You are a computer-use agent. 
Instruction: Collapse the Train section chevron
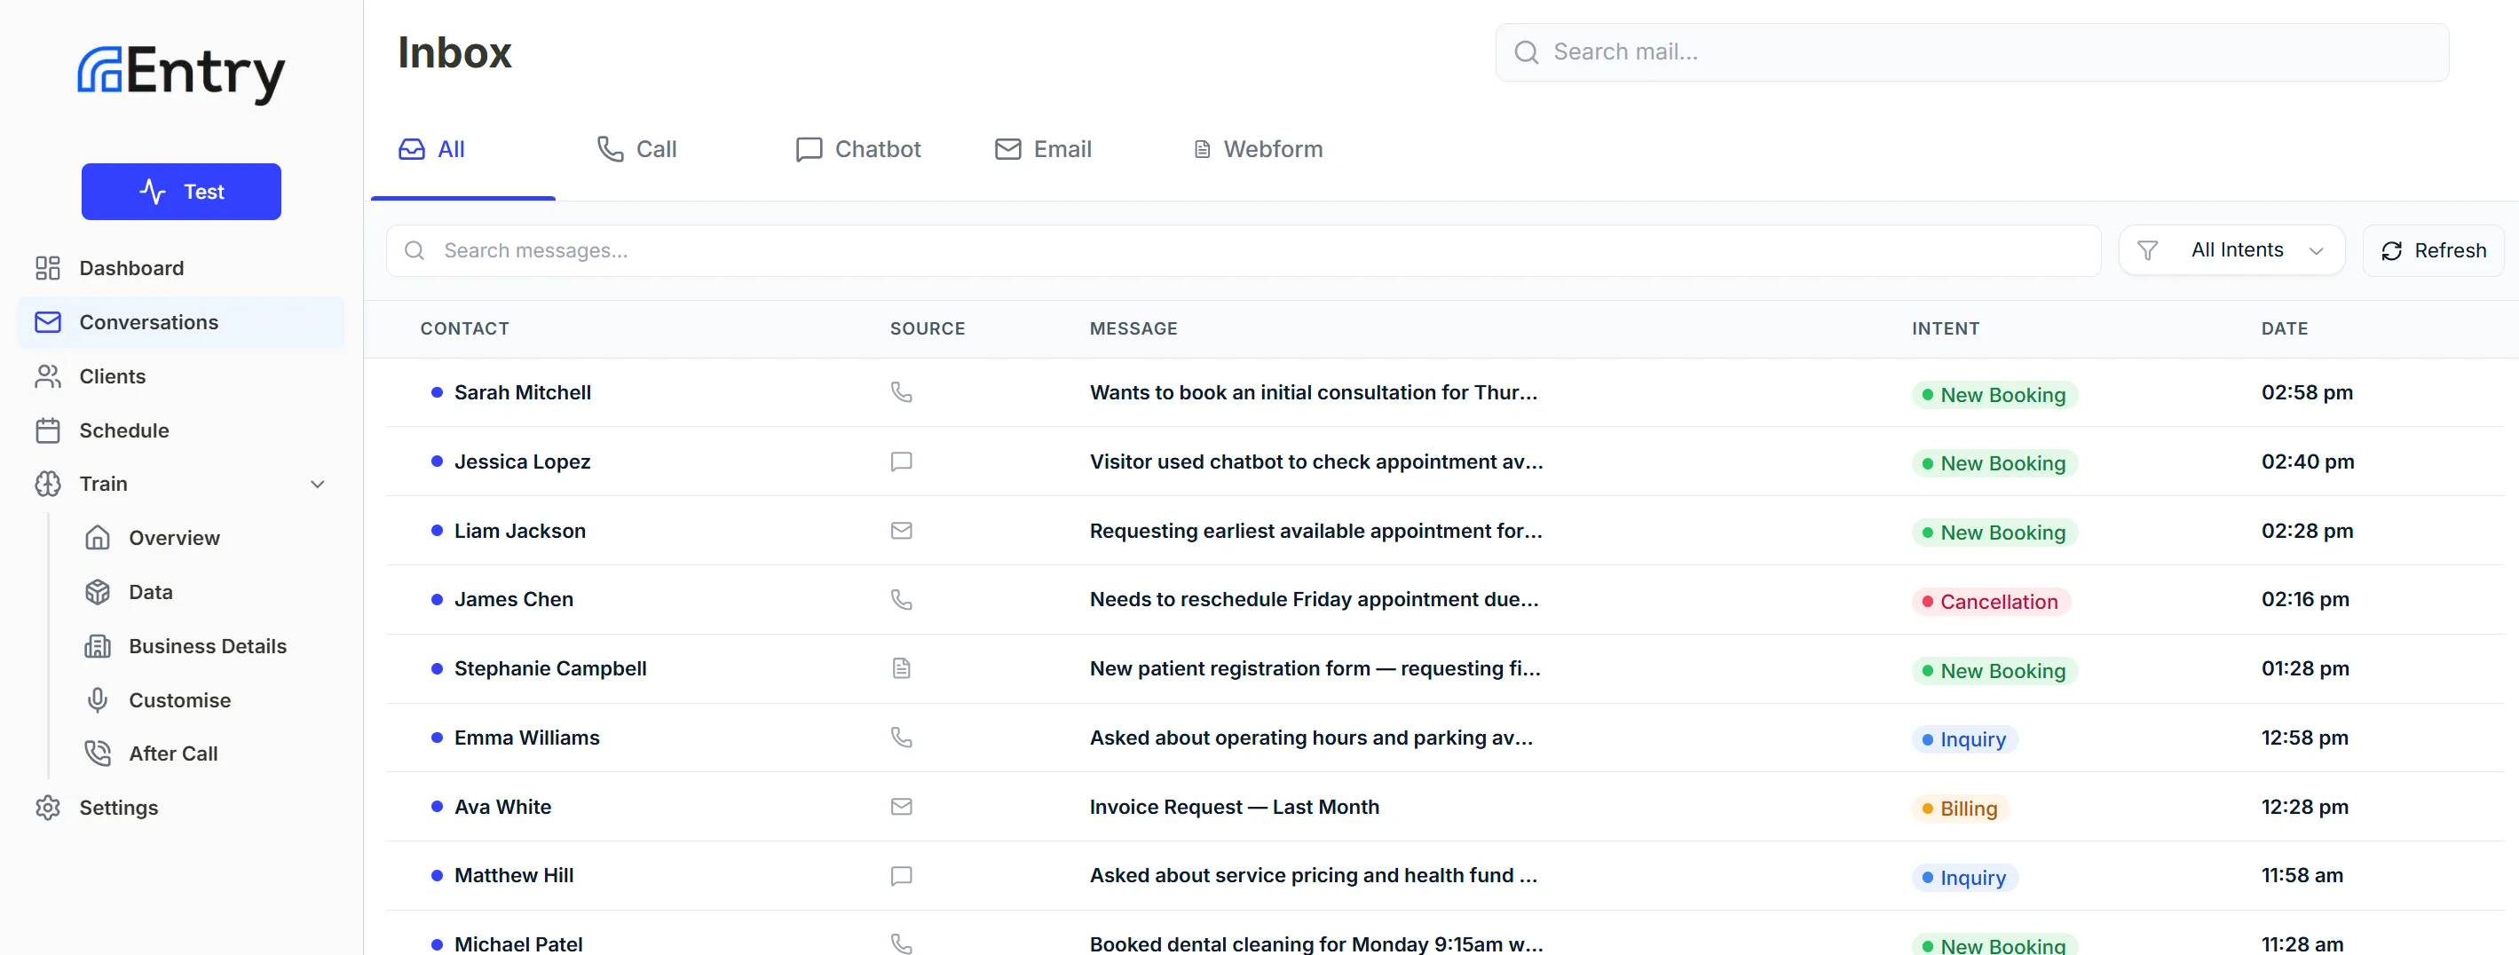click(x=317, y=484)
